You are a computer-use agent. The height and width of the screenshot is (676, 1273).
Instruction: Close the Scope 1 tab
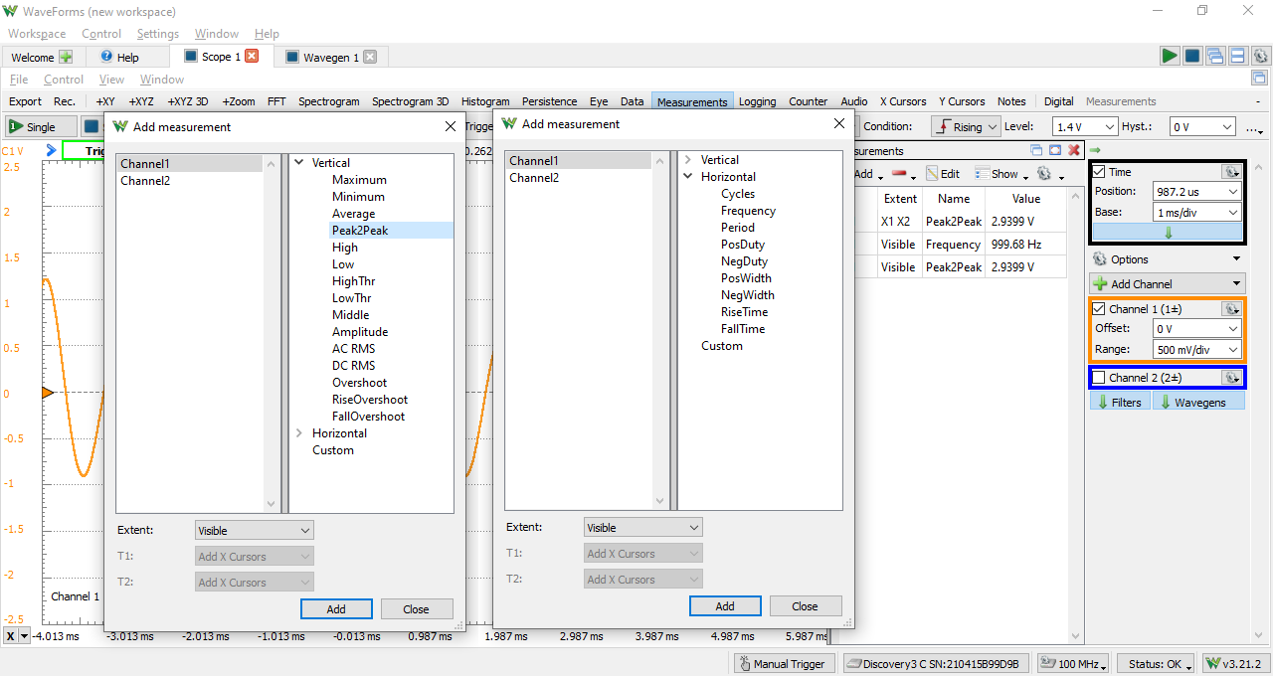[x=252, y=57]
